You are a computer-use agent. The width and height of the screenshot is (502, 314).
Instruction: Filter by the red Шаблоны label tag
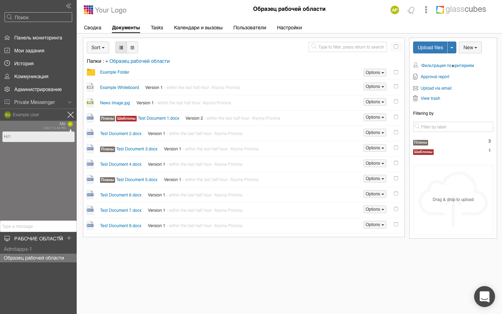tap(423, 152)
